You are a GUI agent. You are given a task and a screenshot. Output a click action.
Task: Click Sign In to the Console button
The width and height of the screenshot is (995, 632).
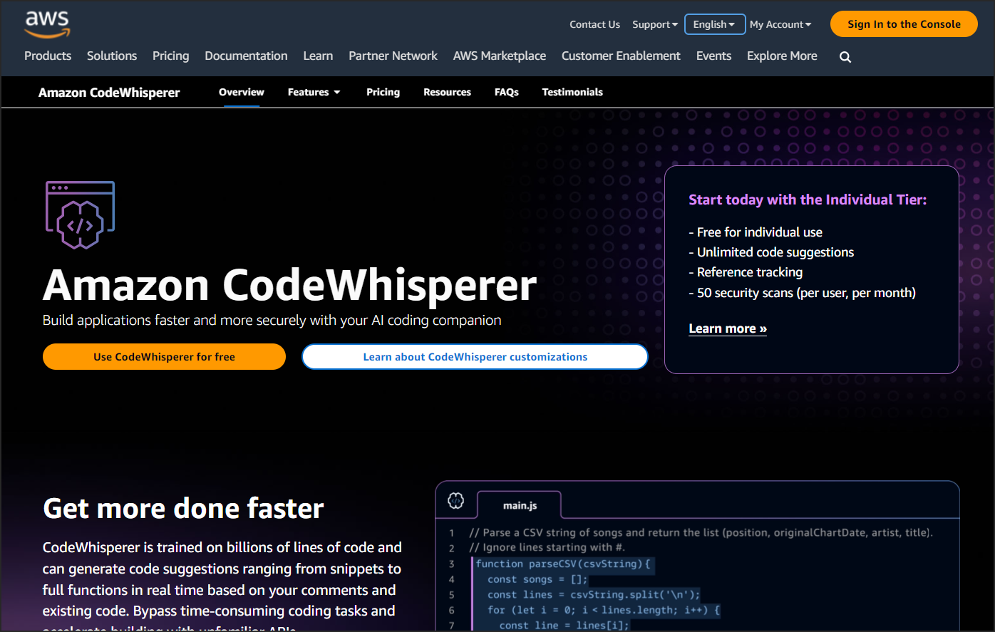(x=904, y=24)
